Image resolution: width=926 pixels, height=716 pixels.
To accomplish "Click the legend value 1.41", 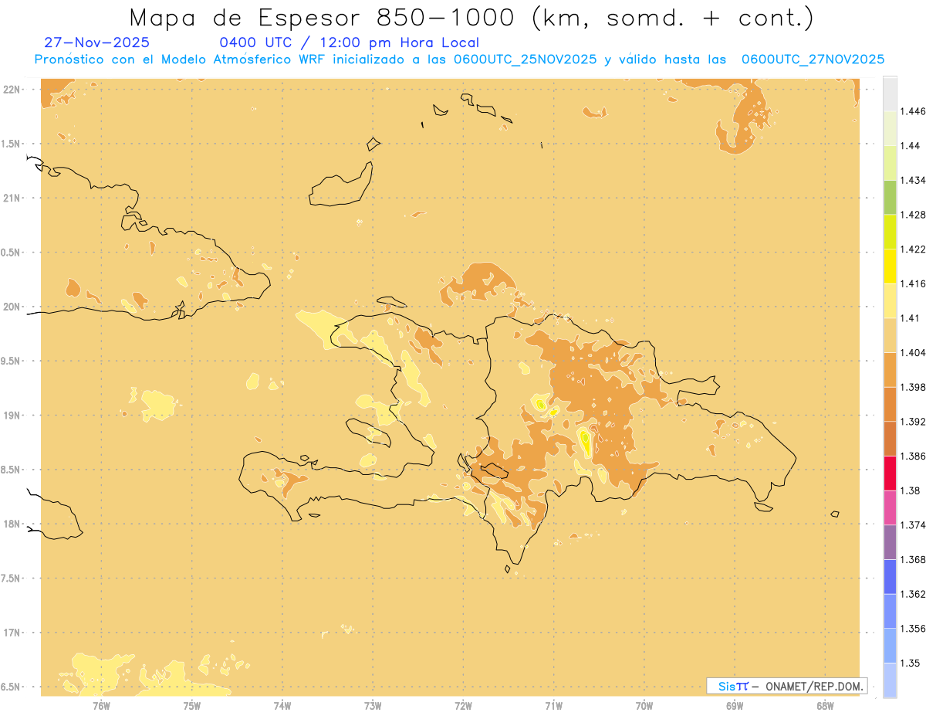I will [911, 318].
